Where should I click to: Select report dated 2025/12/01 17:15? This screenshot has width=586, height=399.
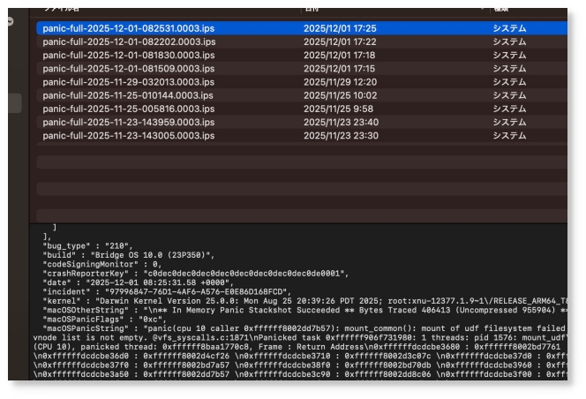tap(339, 69)
